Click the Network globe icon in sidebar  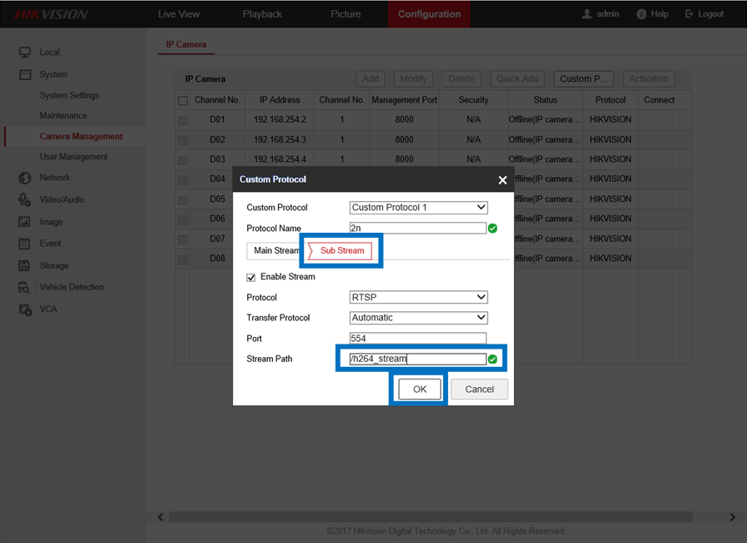[24, 178]
